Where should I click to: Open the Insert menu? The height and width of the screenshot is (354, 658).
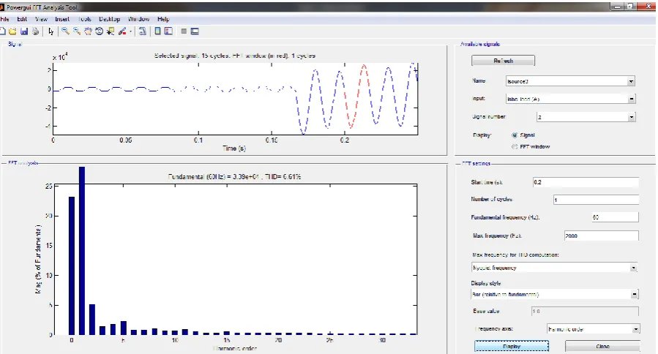pos(62,19)
